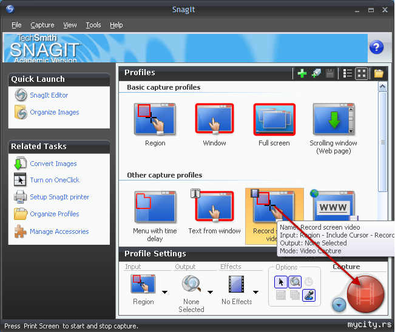Select the Text from window profile

pos(214,213)
